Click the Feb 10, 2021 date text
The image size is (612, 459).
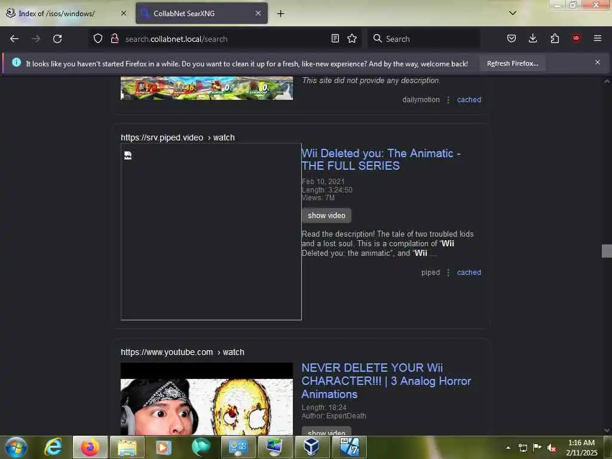coord(323,182)
